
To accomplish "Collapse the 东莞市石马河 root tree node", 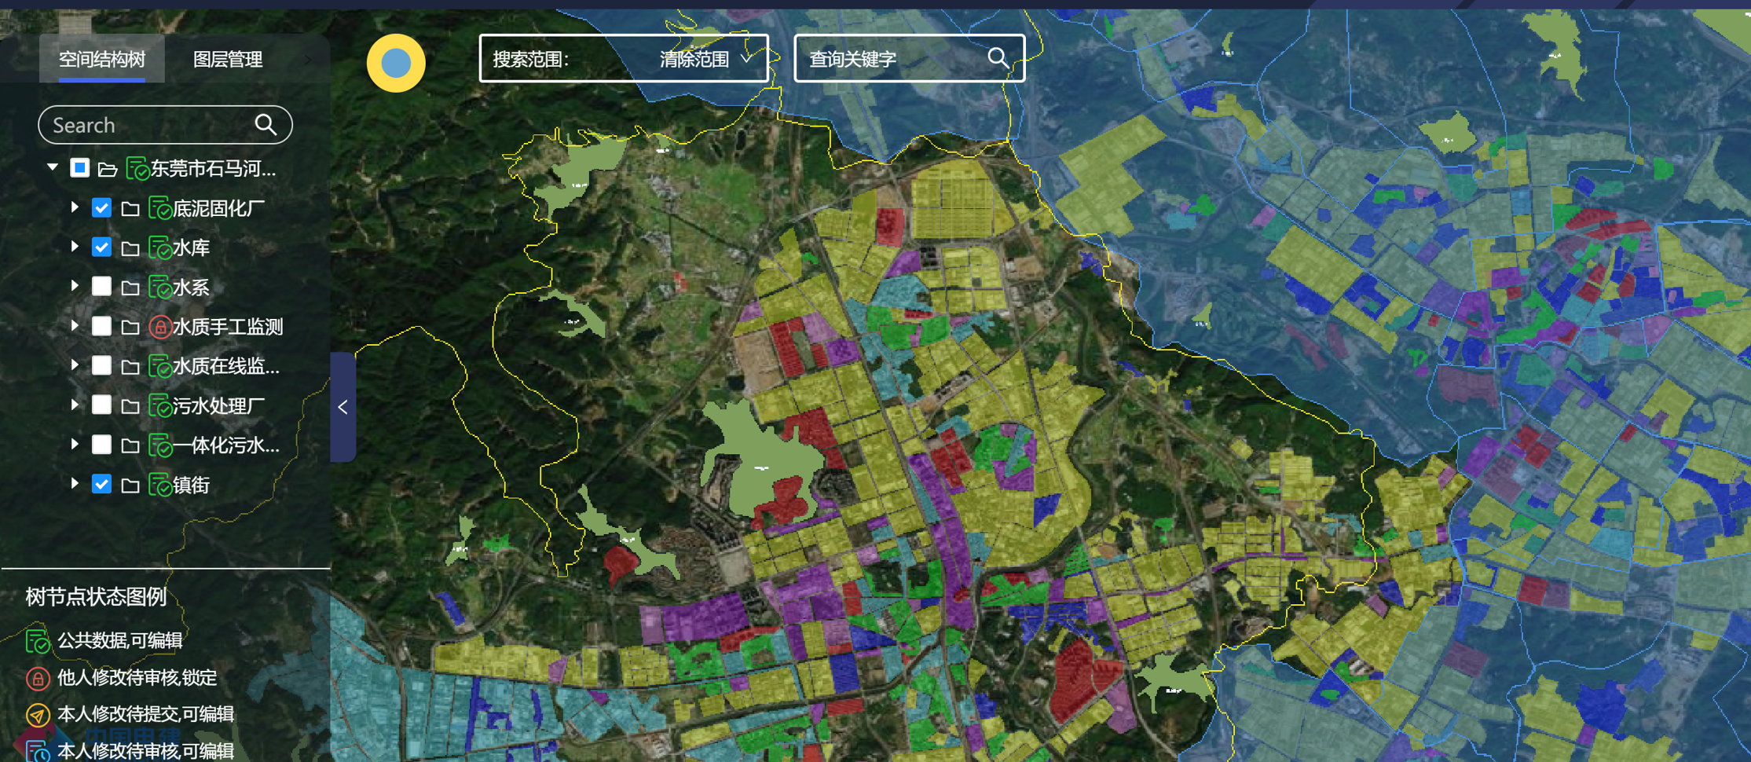I will pyautogui.click(x=53, y=167).
